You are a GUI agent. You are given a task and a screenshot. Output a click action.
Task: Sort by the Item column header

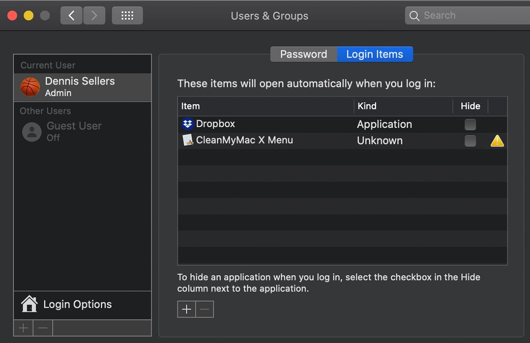coord(190,106)
